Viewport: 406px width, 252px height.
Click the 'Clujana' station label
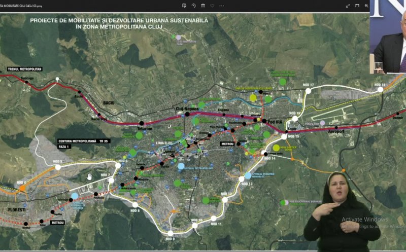[x=223, y=110]
